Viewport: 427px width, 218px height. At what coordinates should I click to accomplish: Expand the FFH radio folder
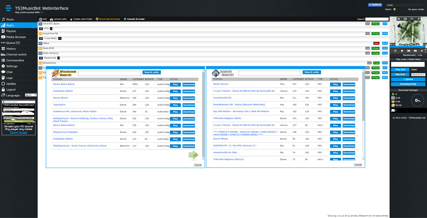[41, 29]
